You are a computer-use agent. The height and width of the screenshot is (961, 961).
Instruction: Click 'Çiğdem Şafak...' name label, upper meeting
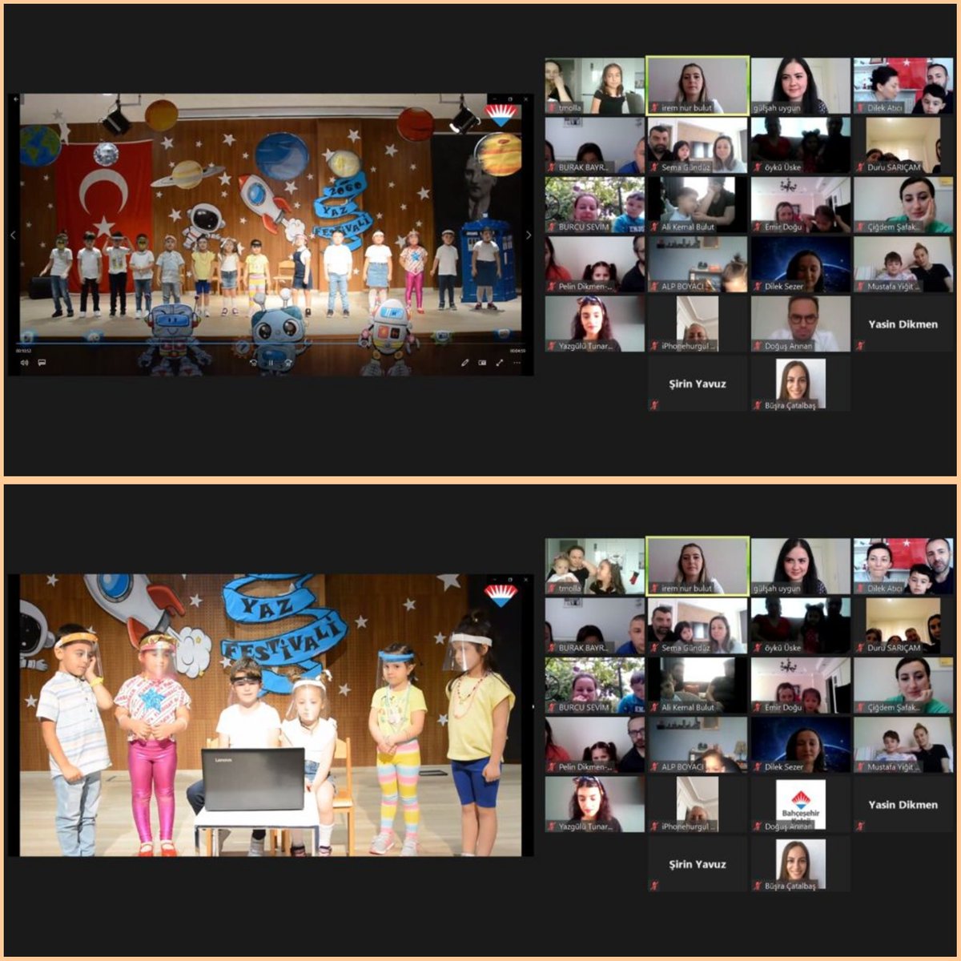pos(894,227)
